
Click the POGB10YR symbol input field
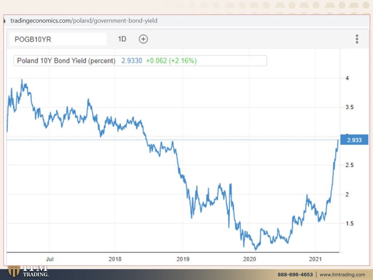pyautogui.click(x=58, y=39)
